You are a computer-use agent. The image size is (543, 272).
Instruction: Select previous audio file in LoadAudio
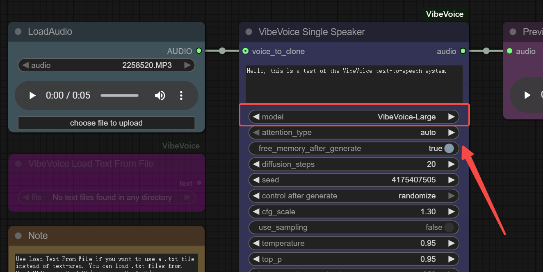tap(25, 65)
